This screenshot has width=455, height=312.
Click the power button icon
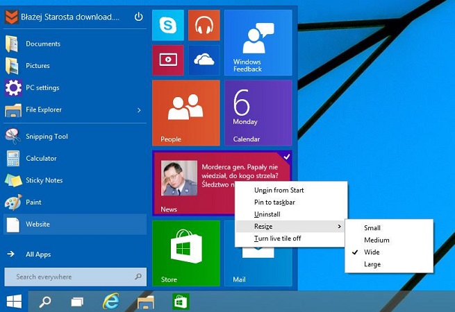(139, 17)
